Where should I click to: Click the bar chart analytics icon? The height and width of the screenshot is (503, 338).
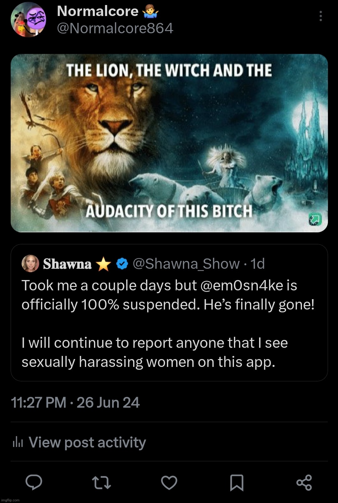point(18,442)
